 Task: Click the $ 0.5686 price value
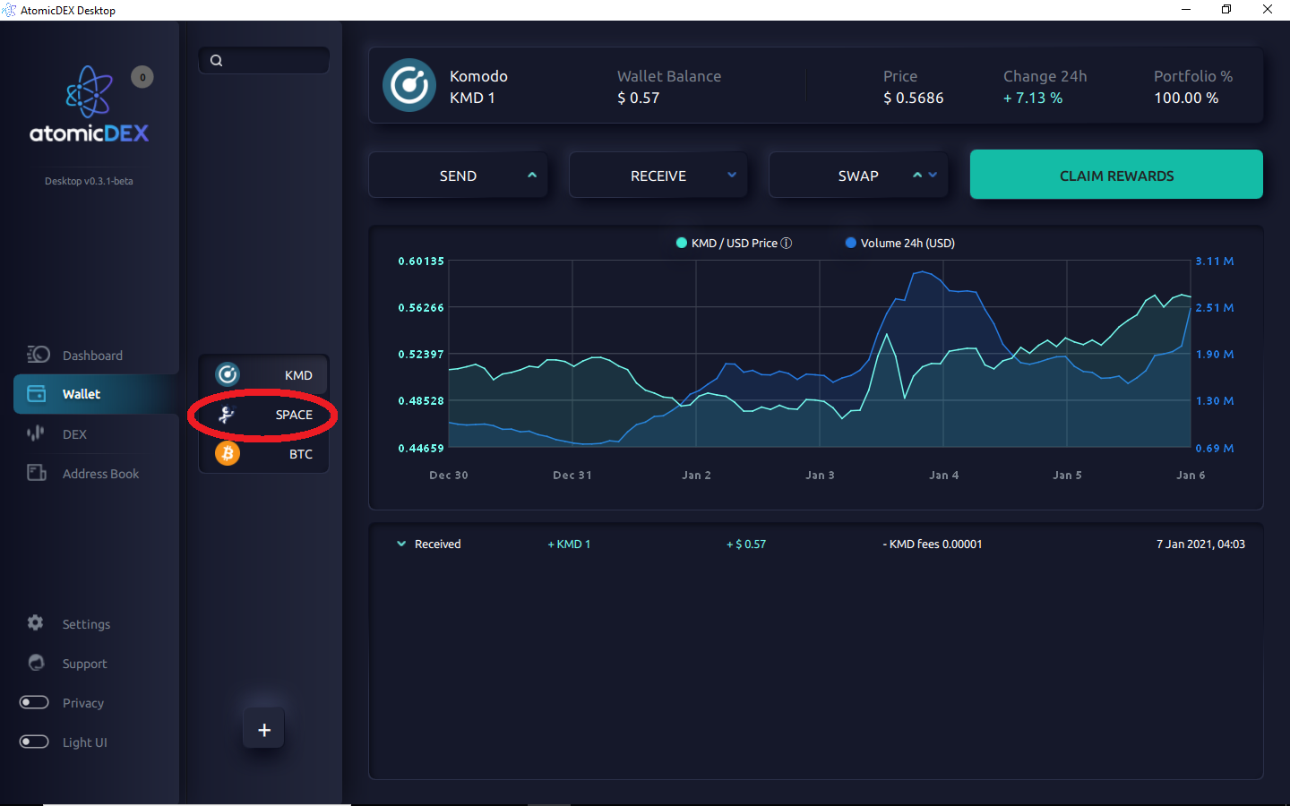point(913,98)
